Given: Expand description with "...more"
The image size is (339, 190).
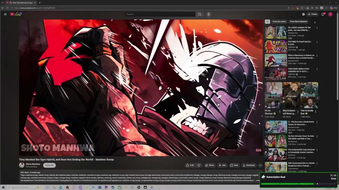Looking at the screenshot, I should (x=258, y=180).
